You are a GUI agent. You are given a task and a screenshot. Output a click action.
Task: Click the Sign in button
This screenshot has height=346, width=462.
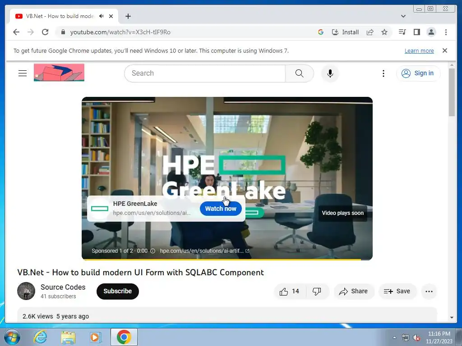pyautogui.click(x=418, y=73)
